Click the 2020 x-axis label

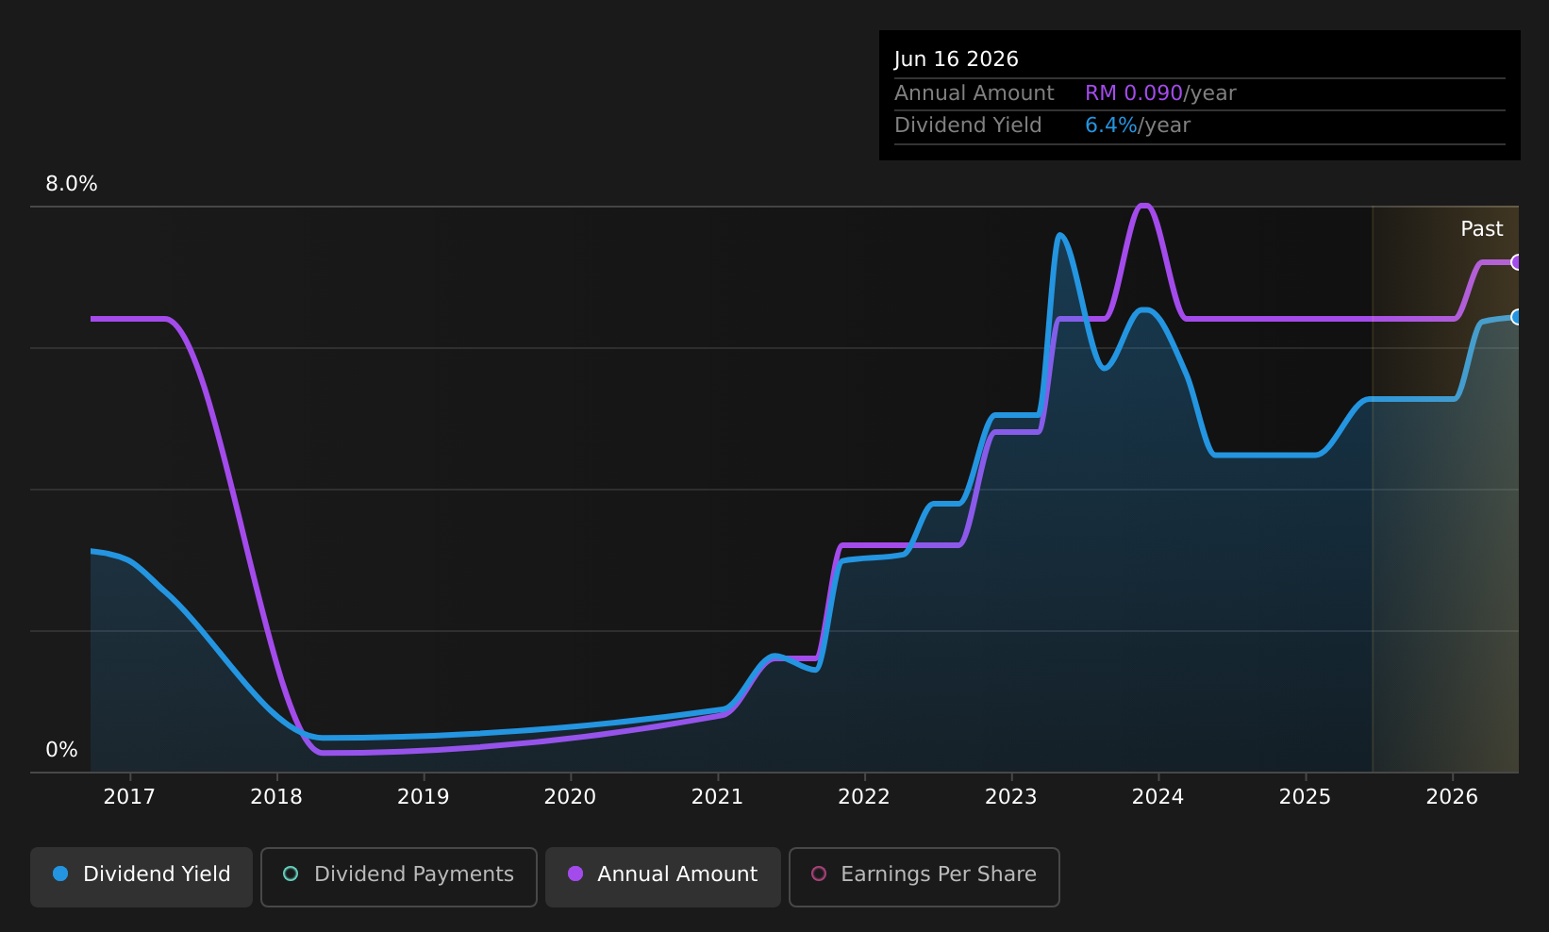click(571, 797)
